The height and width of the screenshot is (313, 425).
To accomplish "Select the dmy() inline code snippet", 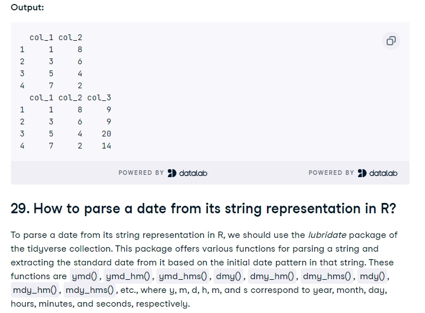I will tap(229, 276).
